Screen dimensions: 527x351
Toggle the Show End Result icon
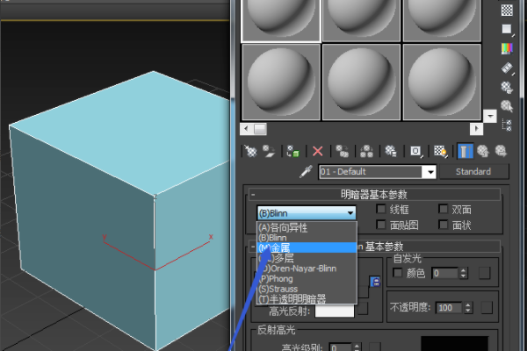pyautogui.click(x=463, y=151)
